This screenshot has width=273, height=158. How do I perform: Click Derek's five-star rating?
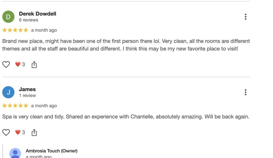[15, 30]
